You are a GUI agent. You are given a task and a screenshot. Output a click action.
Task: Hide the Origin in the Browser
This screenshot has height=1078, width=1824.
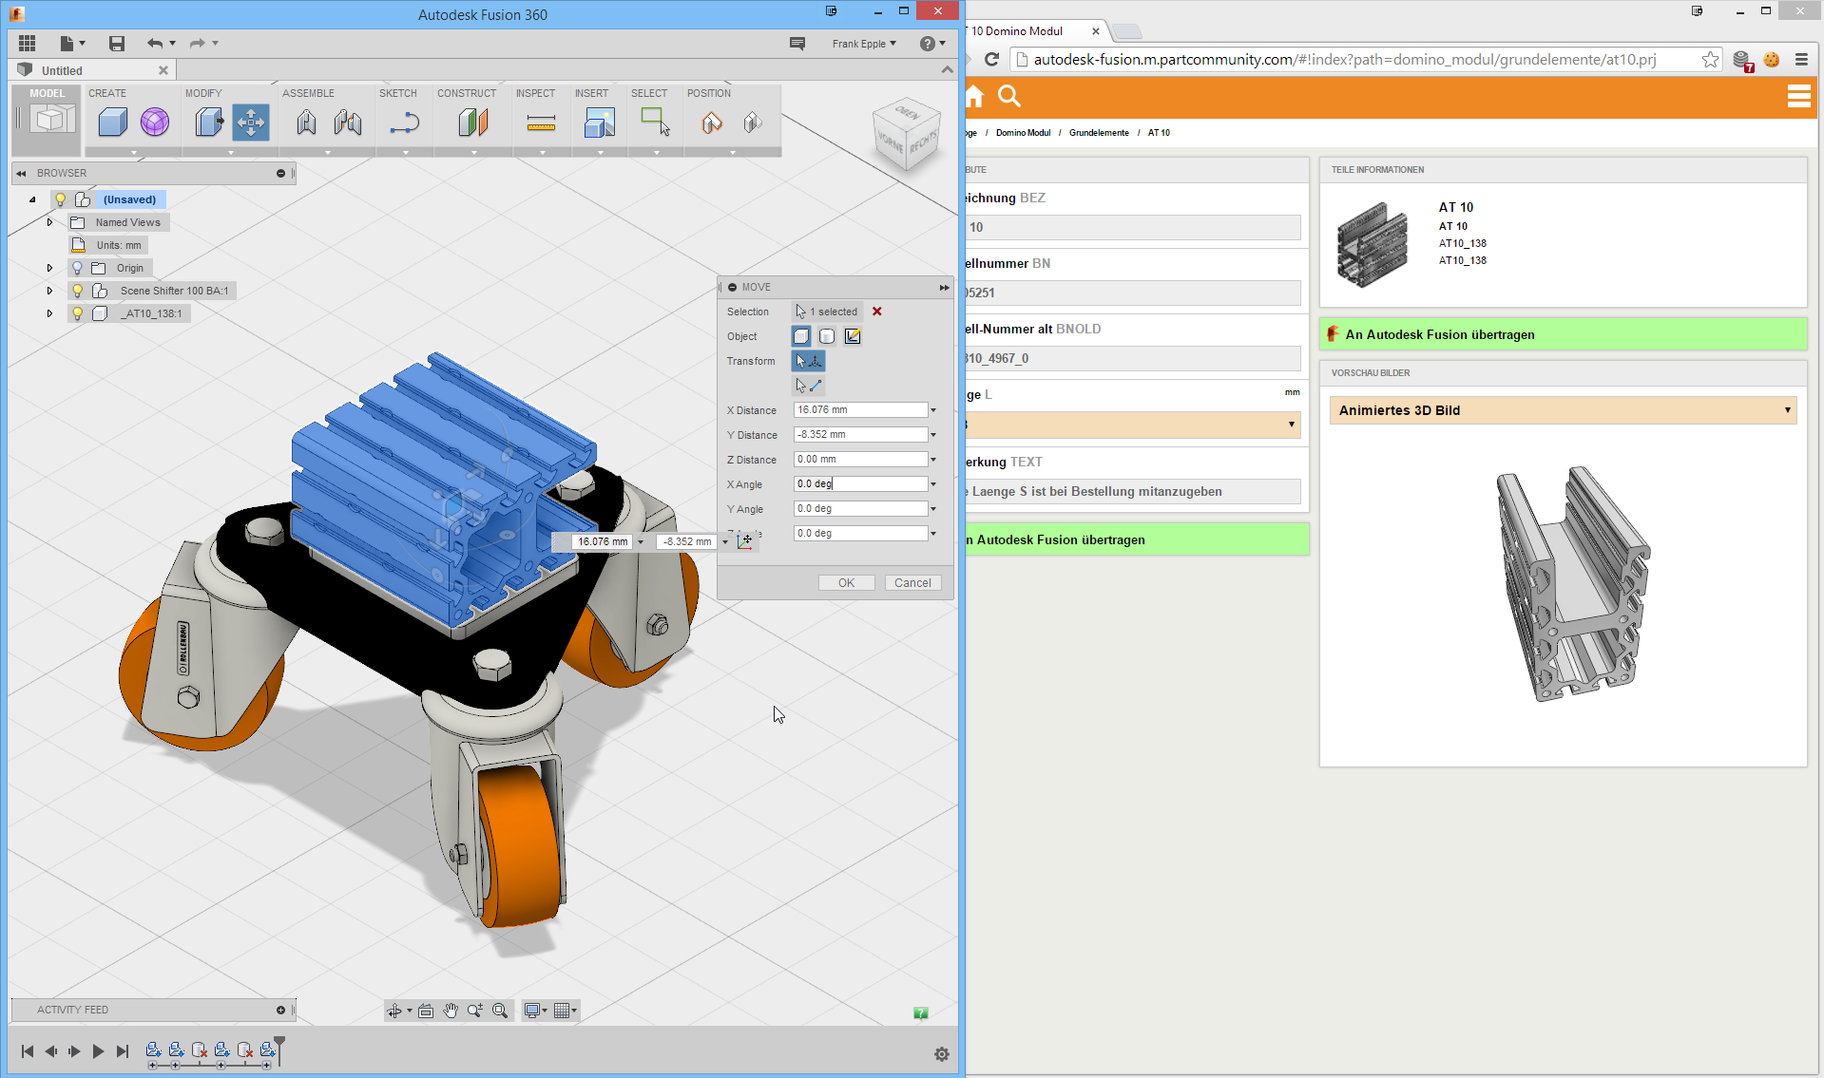[77, 268]
